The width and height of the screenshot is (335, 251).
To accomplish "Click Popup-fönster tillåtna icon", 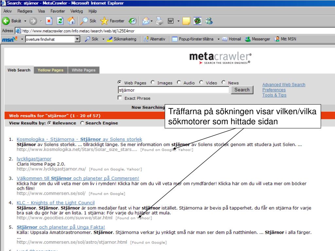I will click(x=175, y=39).
